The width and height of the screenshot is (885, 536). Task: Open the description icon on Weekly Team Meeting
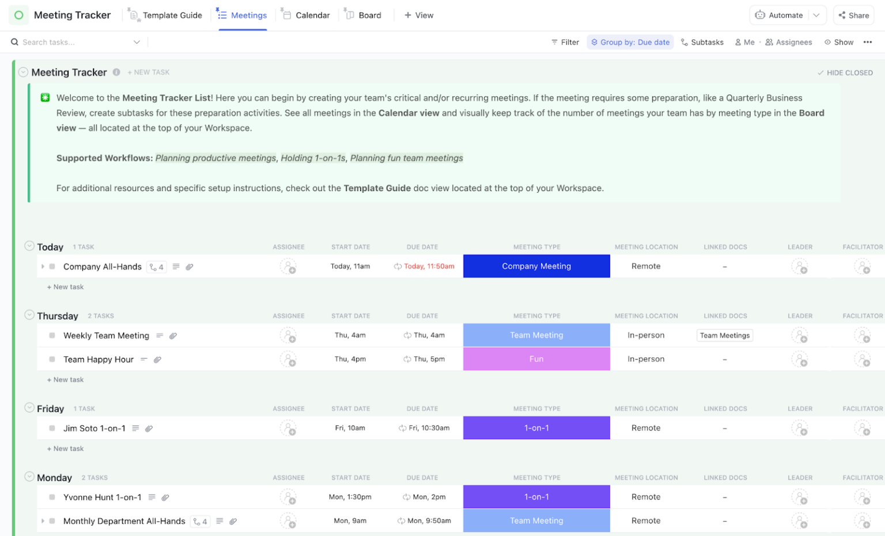[159, 335]
